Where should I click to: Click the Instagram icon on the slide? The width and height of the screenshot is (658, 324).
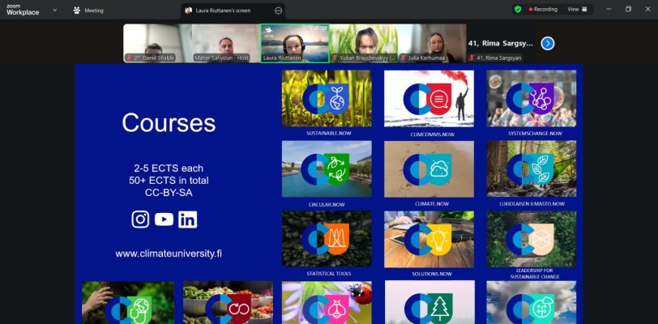(x=140, y=220)
